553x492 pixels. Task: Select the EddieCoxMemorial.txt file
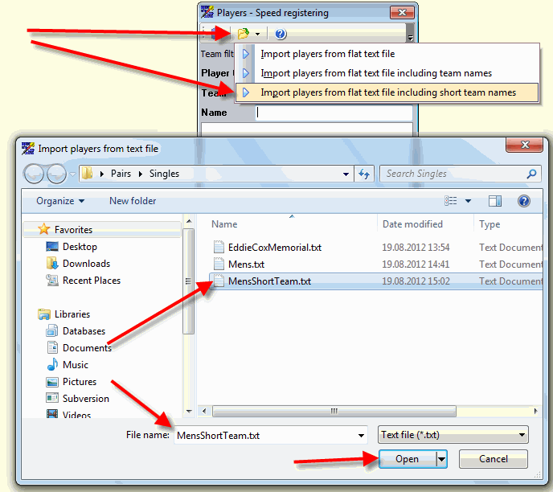274,248
